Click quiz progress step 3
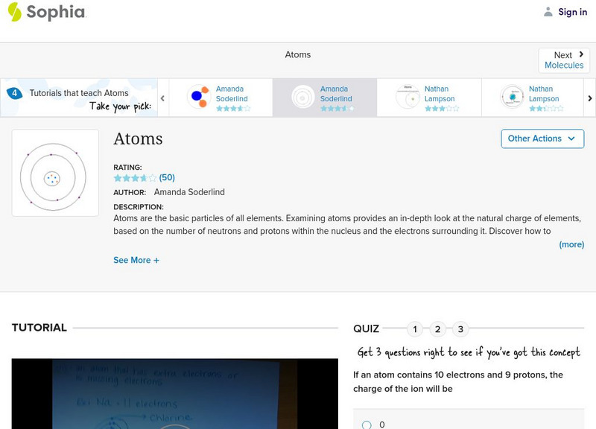 [460, 327]
